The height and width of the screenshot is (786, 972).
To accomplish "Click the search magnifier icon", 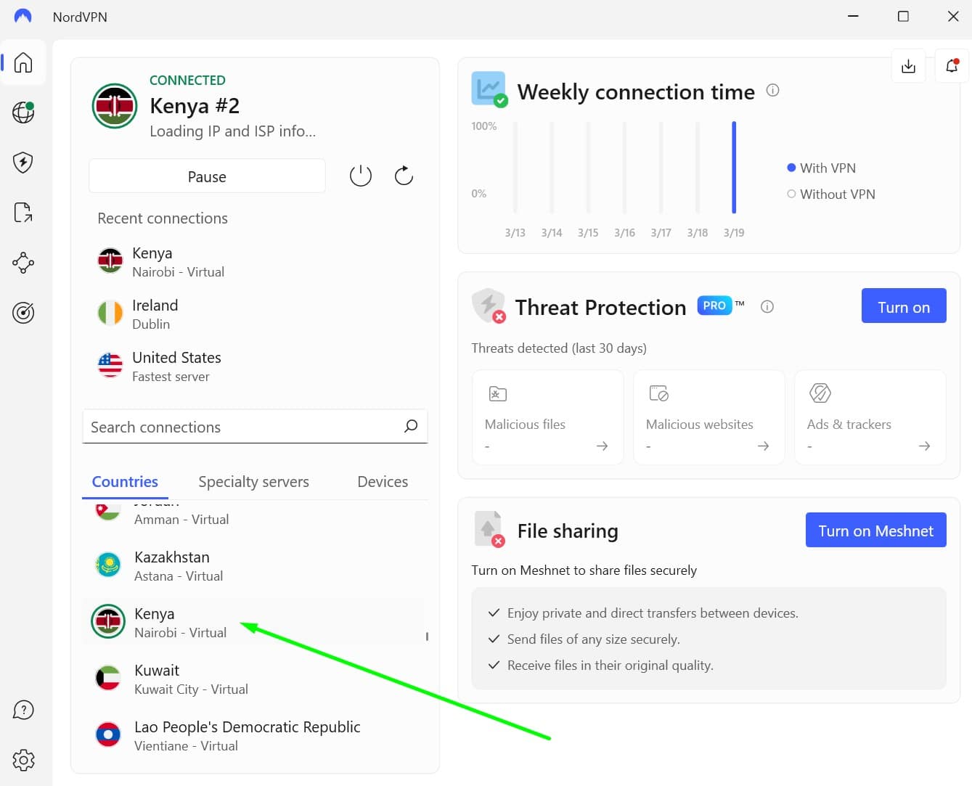I will [x=411, y=426].
